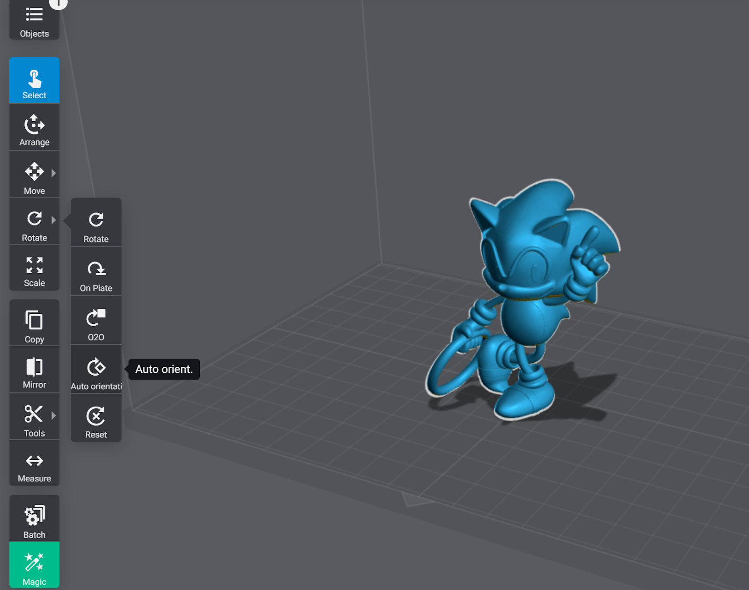The height and width of the screenshot is (590, 749).
Task: Duplicate the model with Copy
Action: pos(34,323)
